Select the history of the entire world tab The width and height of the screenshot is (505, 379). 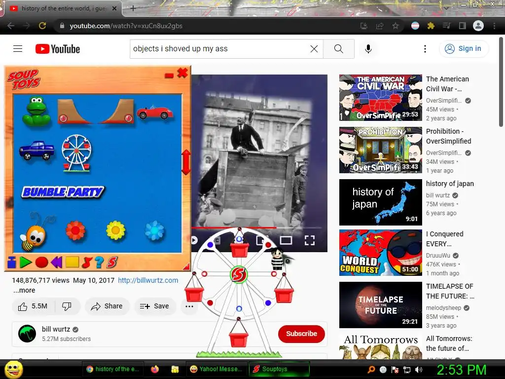63,8
